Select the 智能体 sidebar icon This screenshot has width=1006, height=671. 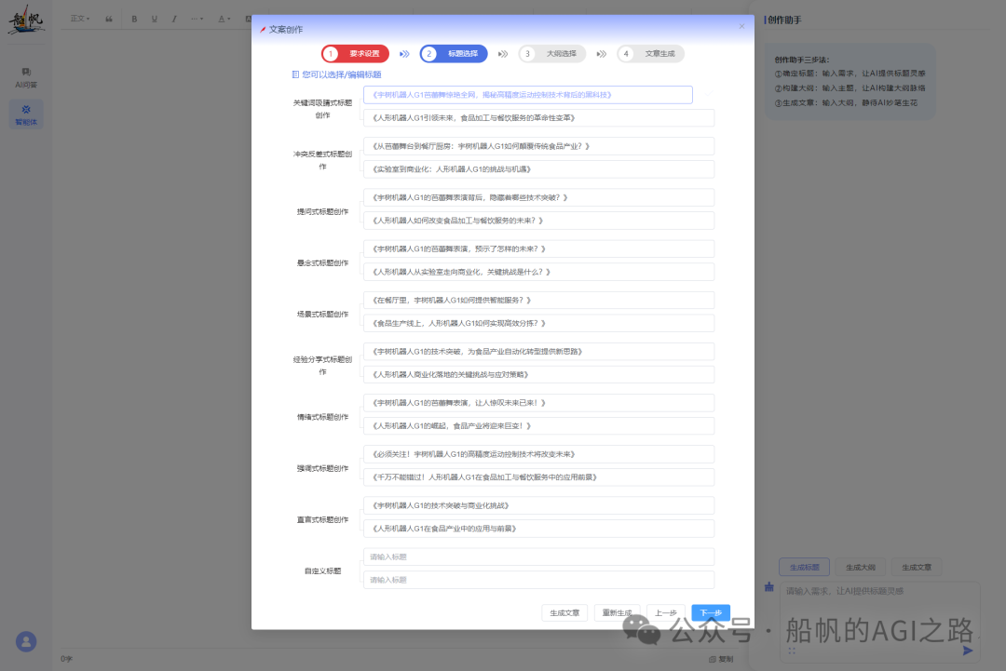(x=26, y=114)
